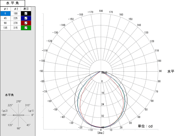Click the φ2 cell showing 315
This screenshot has width=176, height=136.
point(16,28)
